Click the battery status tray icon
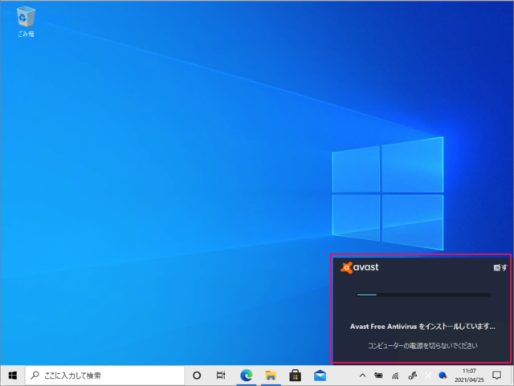 377,375
